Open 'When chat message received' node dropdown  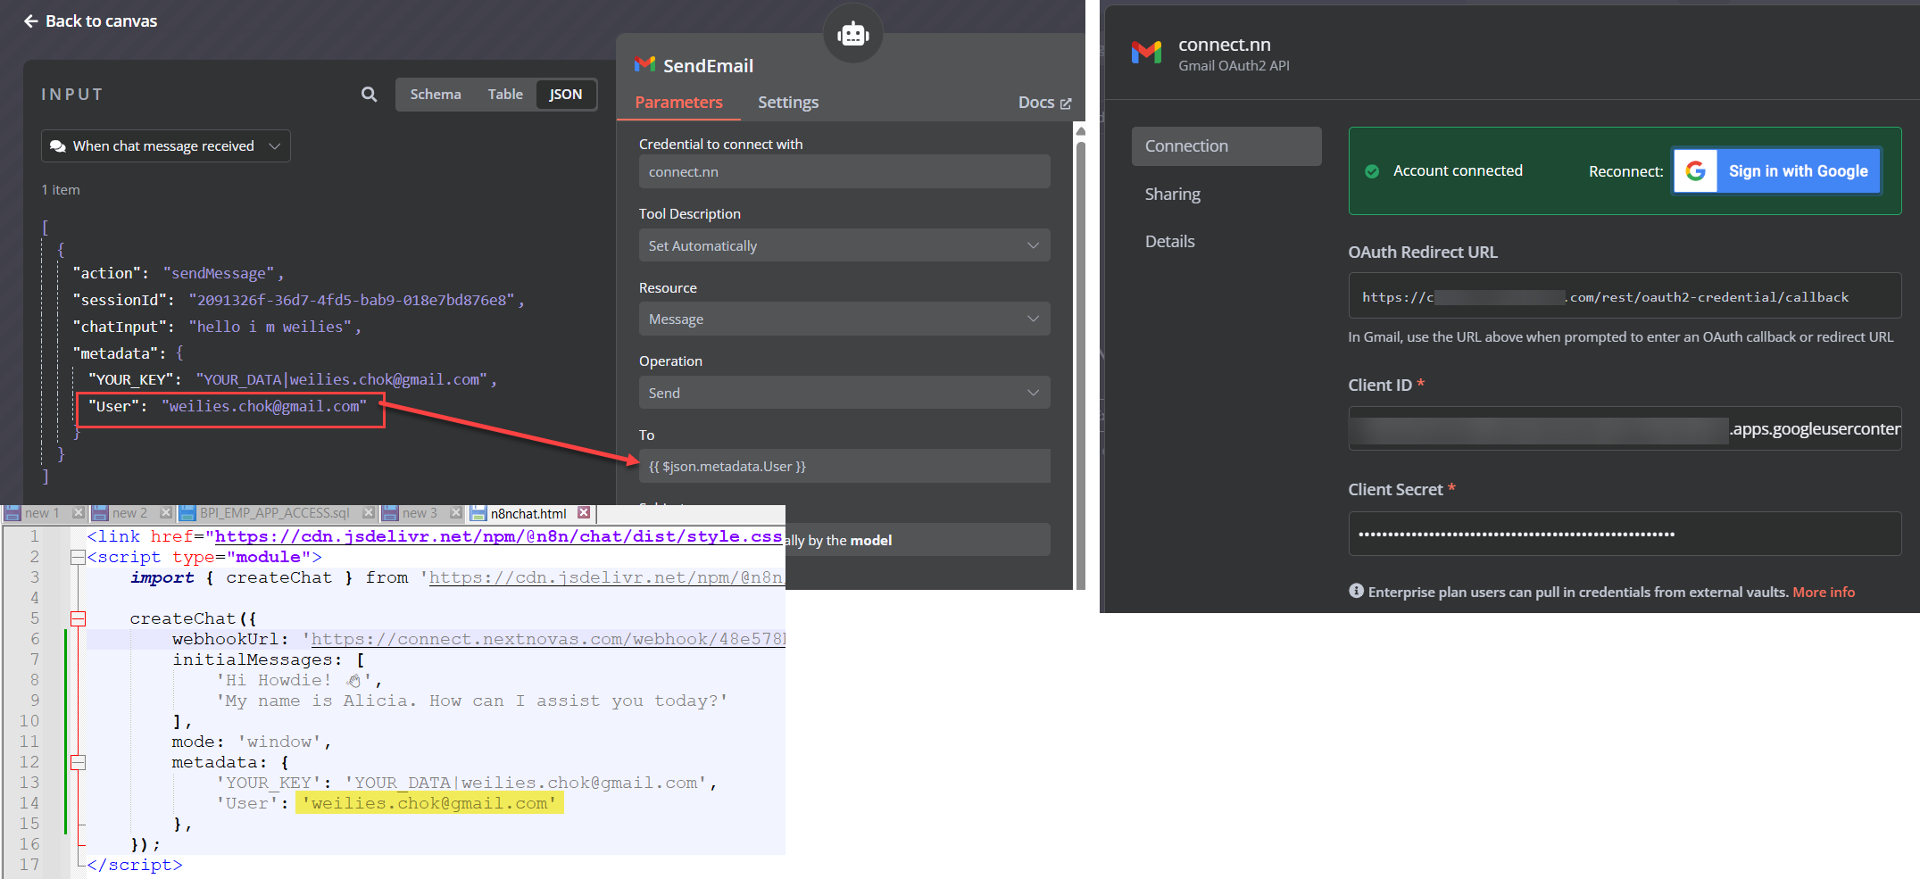(x=166, y=146)
